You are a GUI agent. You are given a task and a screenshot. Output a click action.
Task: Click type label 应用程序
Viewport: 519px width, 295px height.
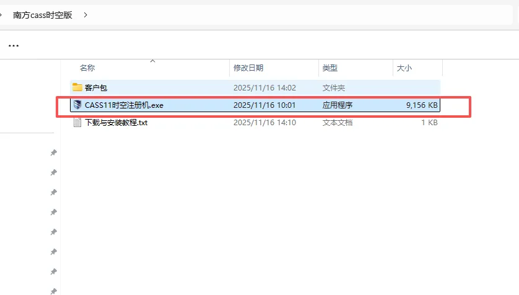(x=338, y=105)
